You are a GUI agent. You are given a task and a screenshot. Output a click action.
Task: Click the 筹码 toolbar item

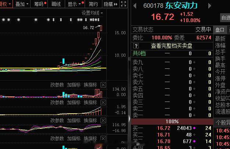tap(39, 4)
